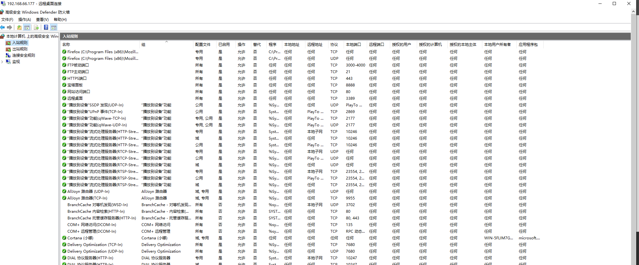Viewport: 639px width, 265px height.
Task: Click the green check icon of AllJoyn 路由器 (UDP-In)
Action: pyautogui.click(x=64, y=192)
